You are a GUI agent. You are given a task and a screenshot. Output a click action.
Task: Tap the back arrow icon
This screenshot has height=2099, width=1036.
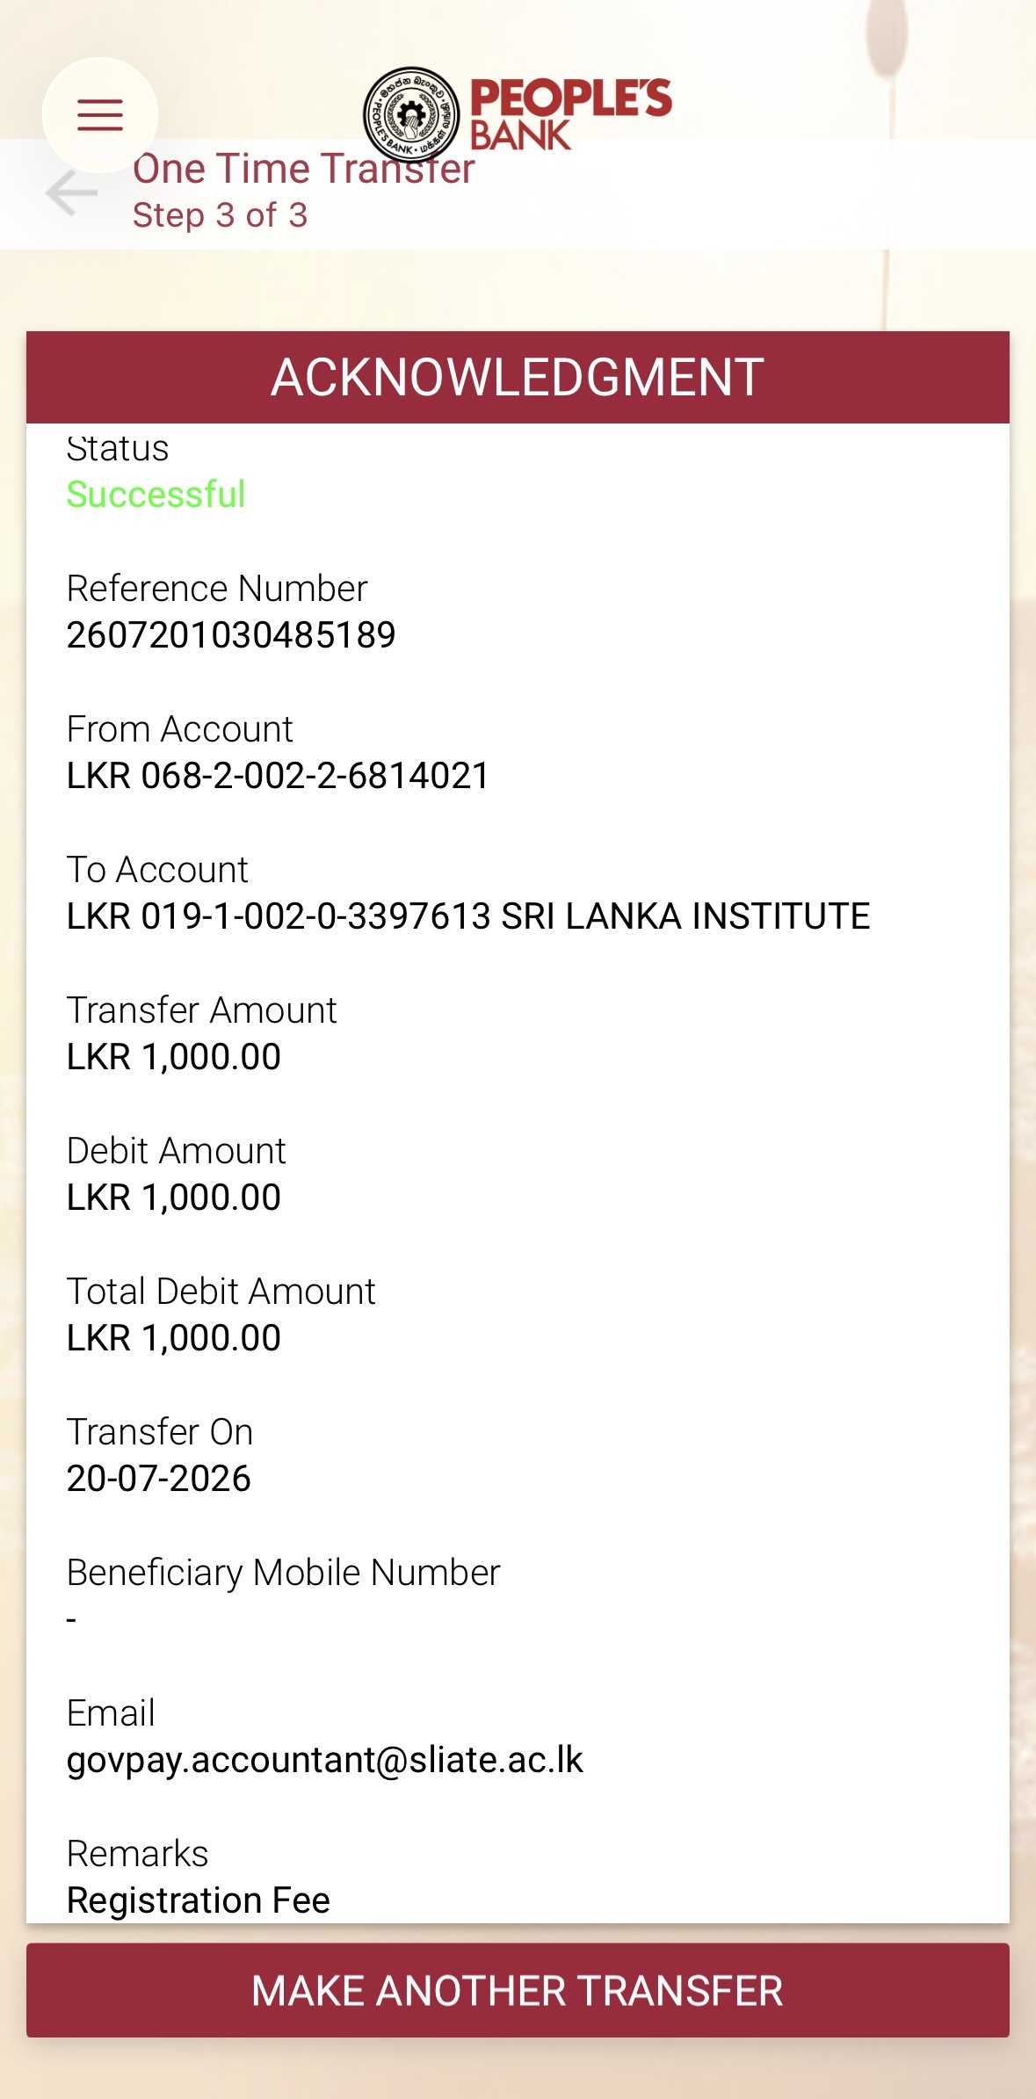pyautogui.click(x=71, y=193)
